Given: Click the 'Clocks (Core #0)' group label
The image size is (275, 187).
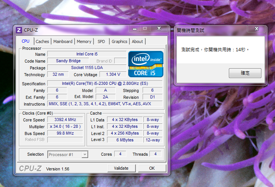Looking at the screenshot, I should tap(37, 113).
